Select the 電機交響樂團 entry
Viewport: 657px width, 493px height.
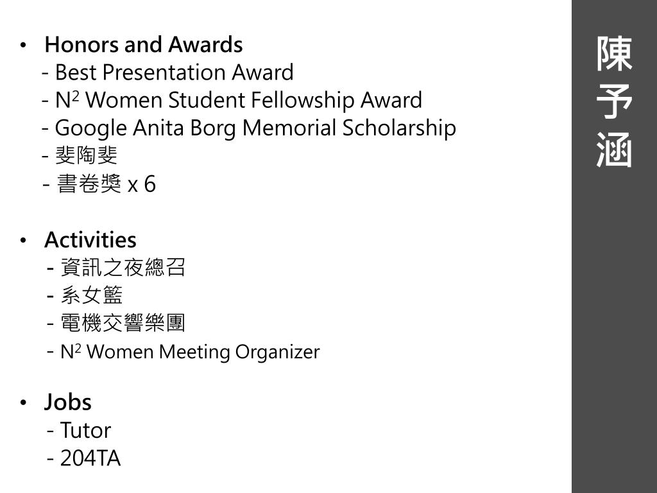coord(116,323)
